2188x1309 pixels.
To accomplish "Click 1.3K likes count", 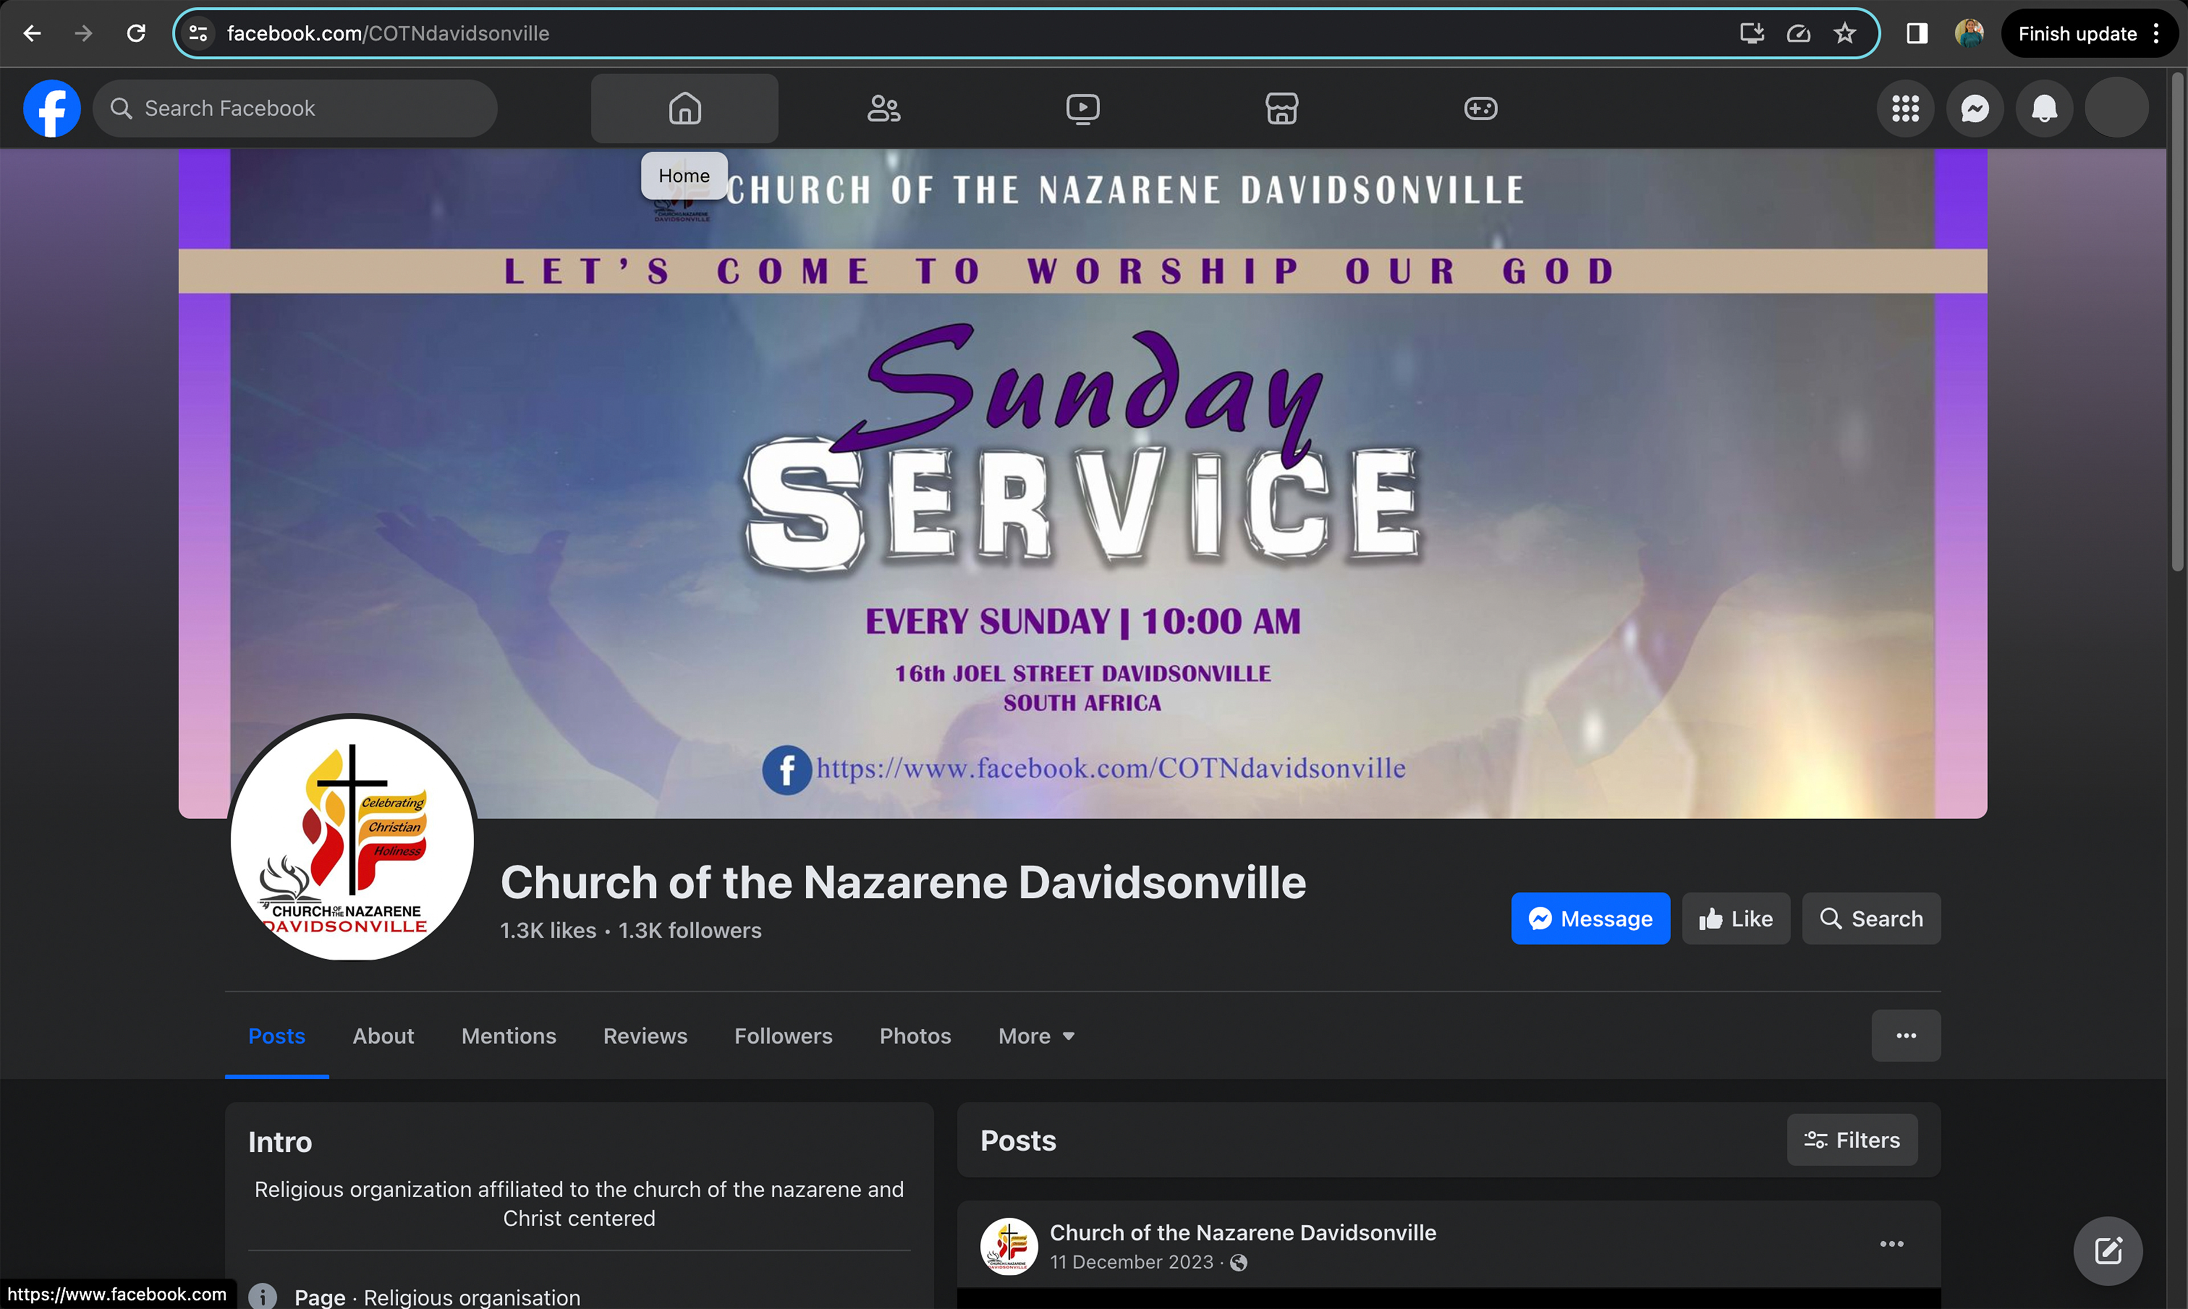I will coord(548,931).
